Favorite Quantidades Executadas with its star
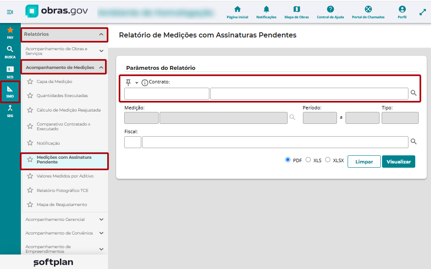This screenshot has height=269, width=431. click(30, 95)
